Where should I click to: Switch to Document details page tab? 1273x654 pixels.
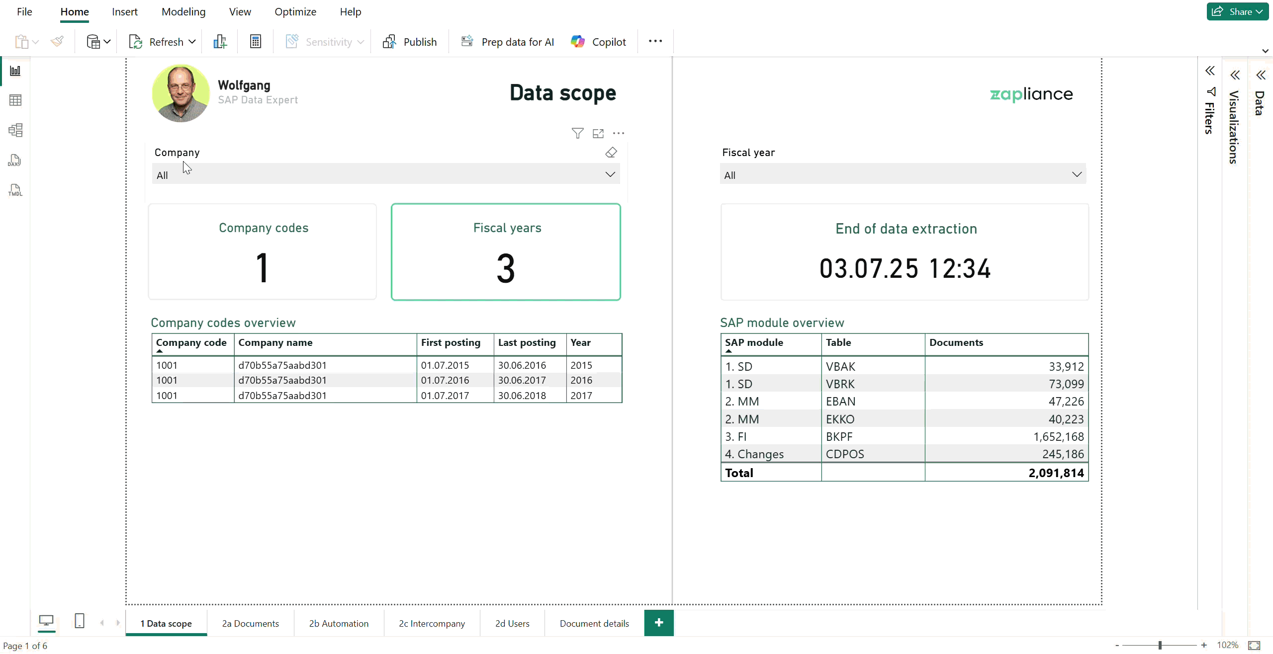tap(594, 623)
